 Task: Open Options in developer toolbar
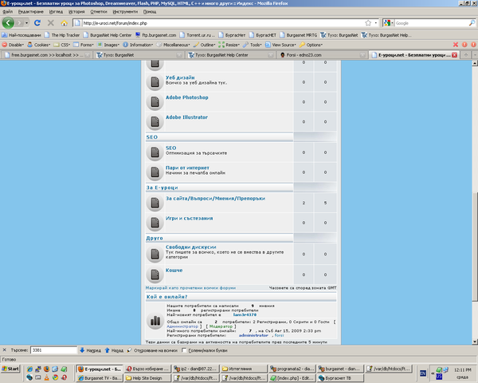click(x=311, y=45)
